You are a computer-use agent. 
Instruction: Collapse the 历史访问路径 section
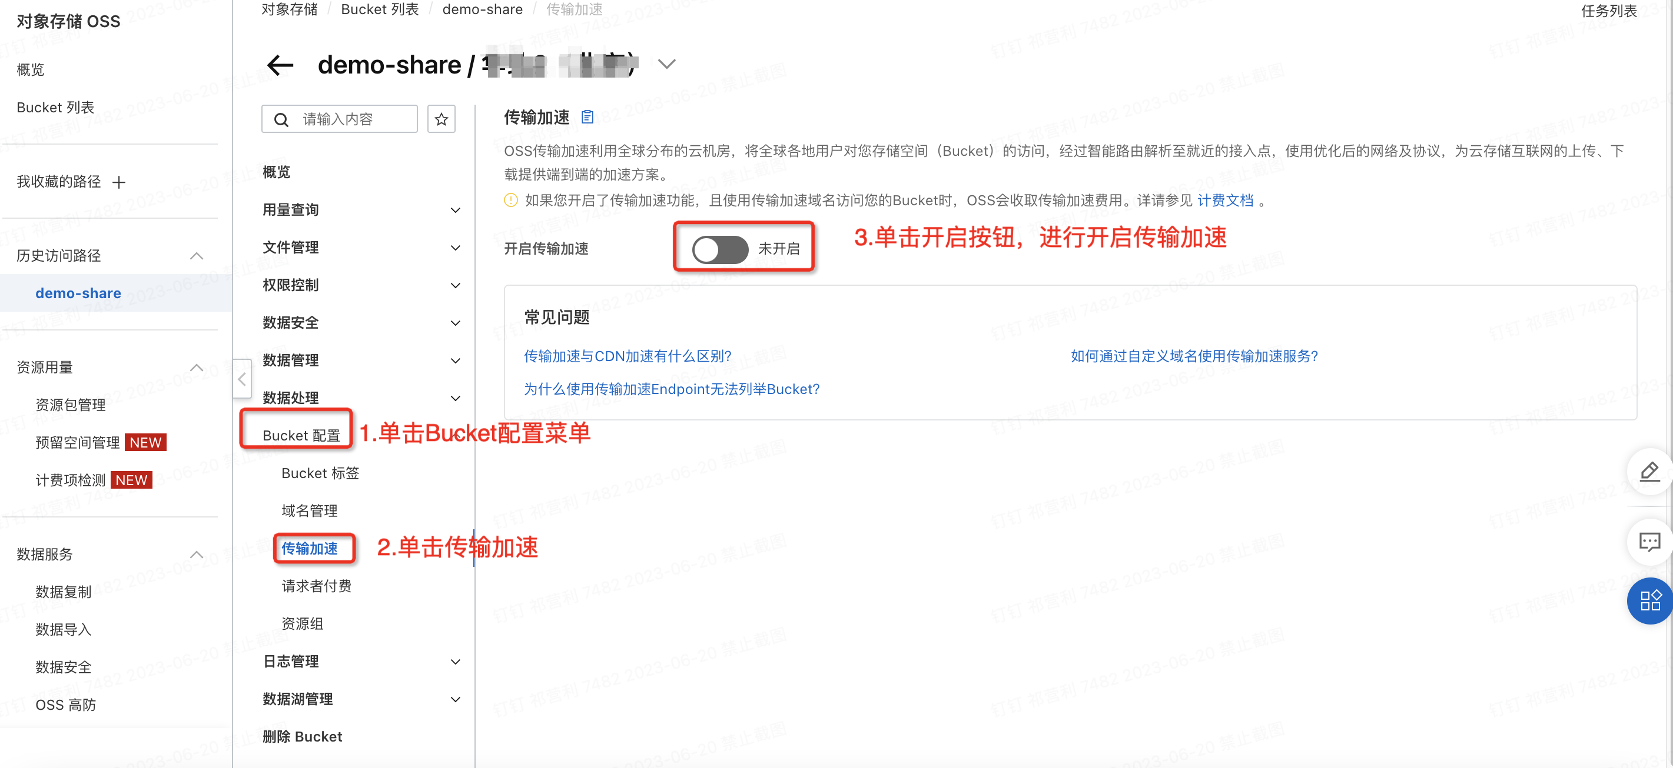(x=196, y=256)
